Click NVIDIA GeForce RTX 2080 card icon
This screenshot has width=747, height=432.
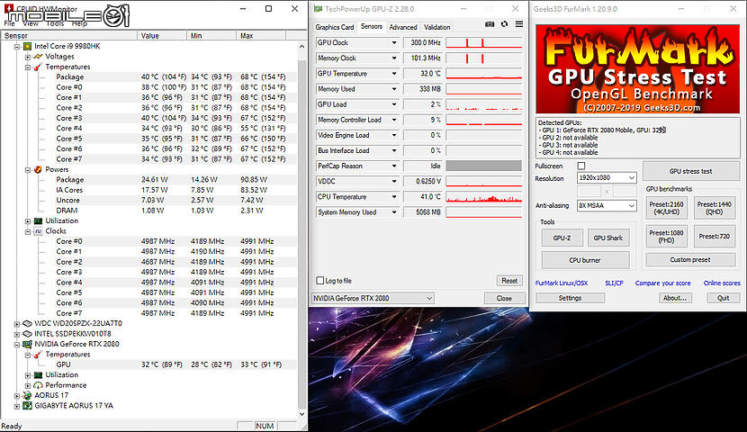tap(28, 344)
